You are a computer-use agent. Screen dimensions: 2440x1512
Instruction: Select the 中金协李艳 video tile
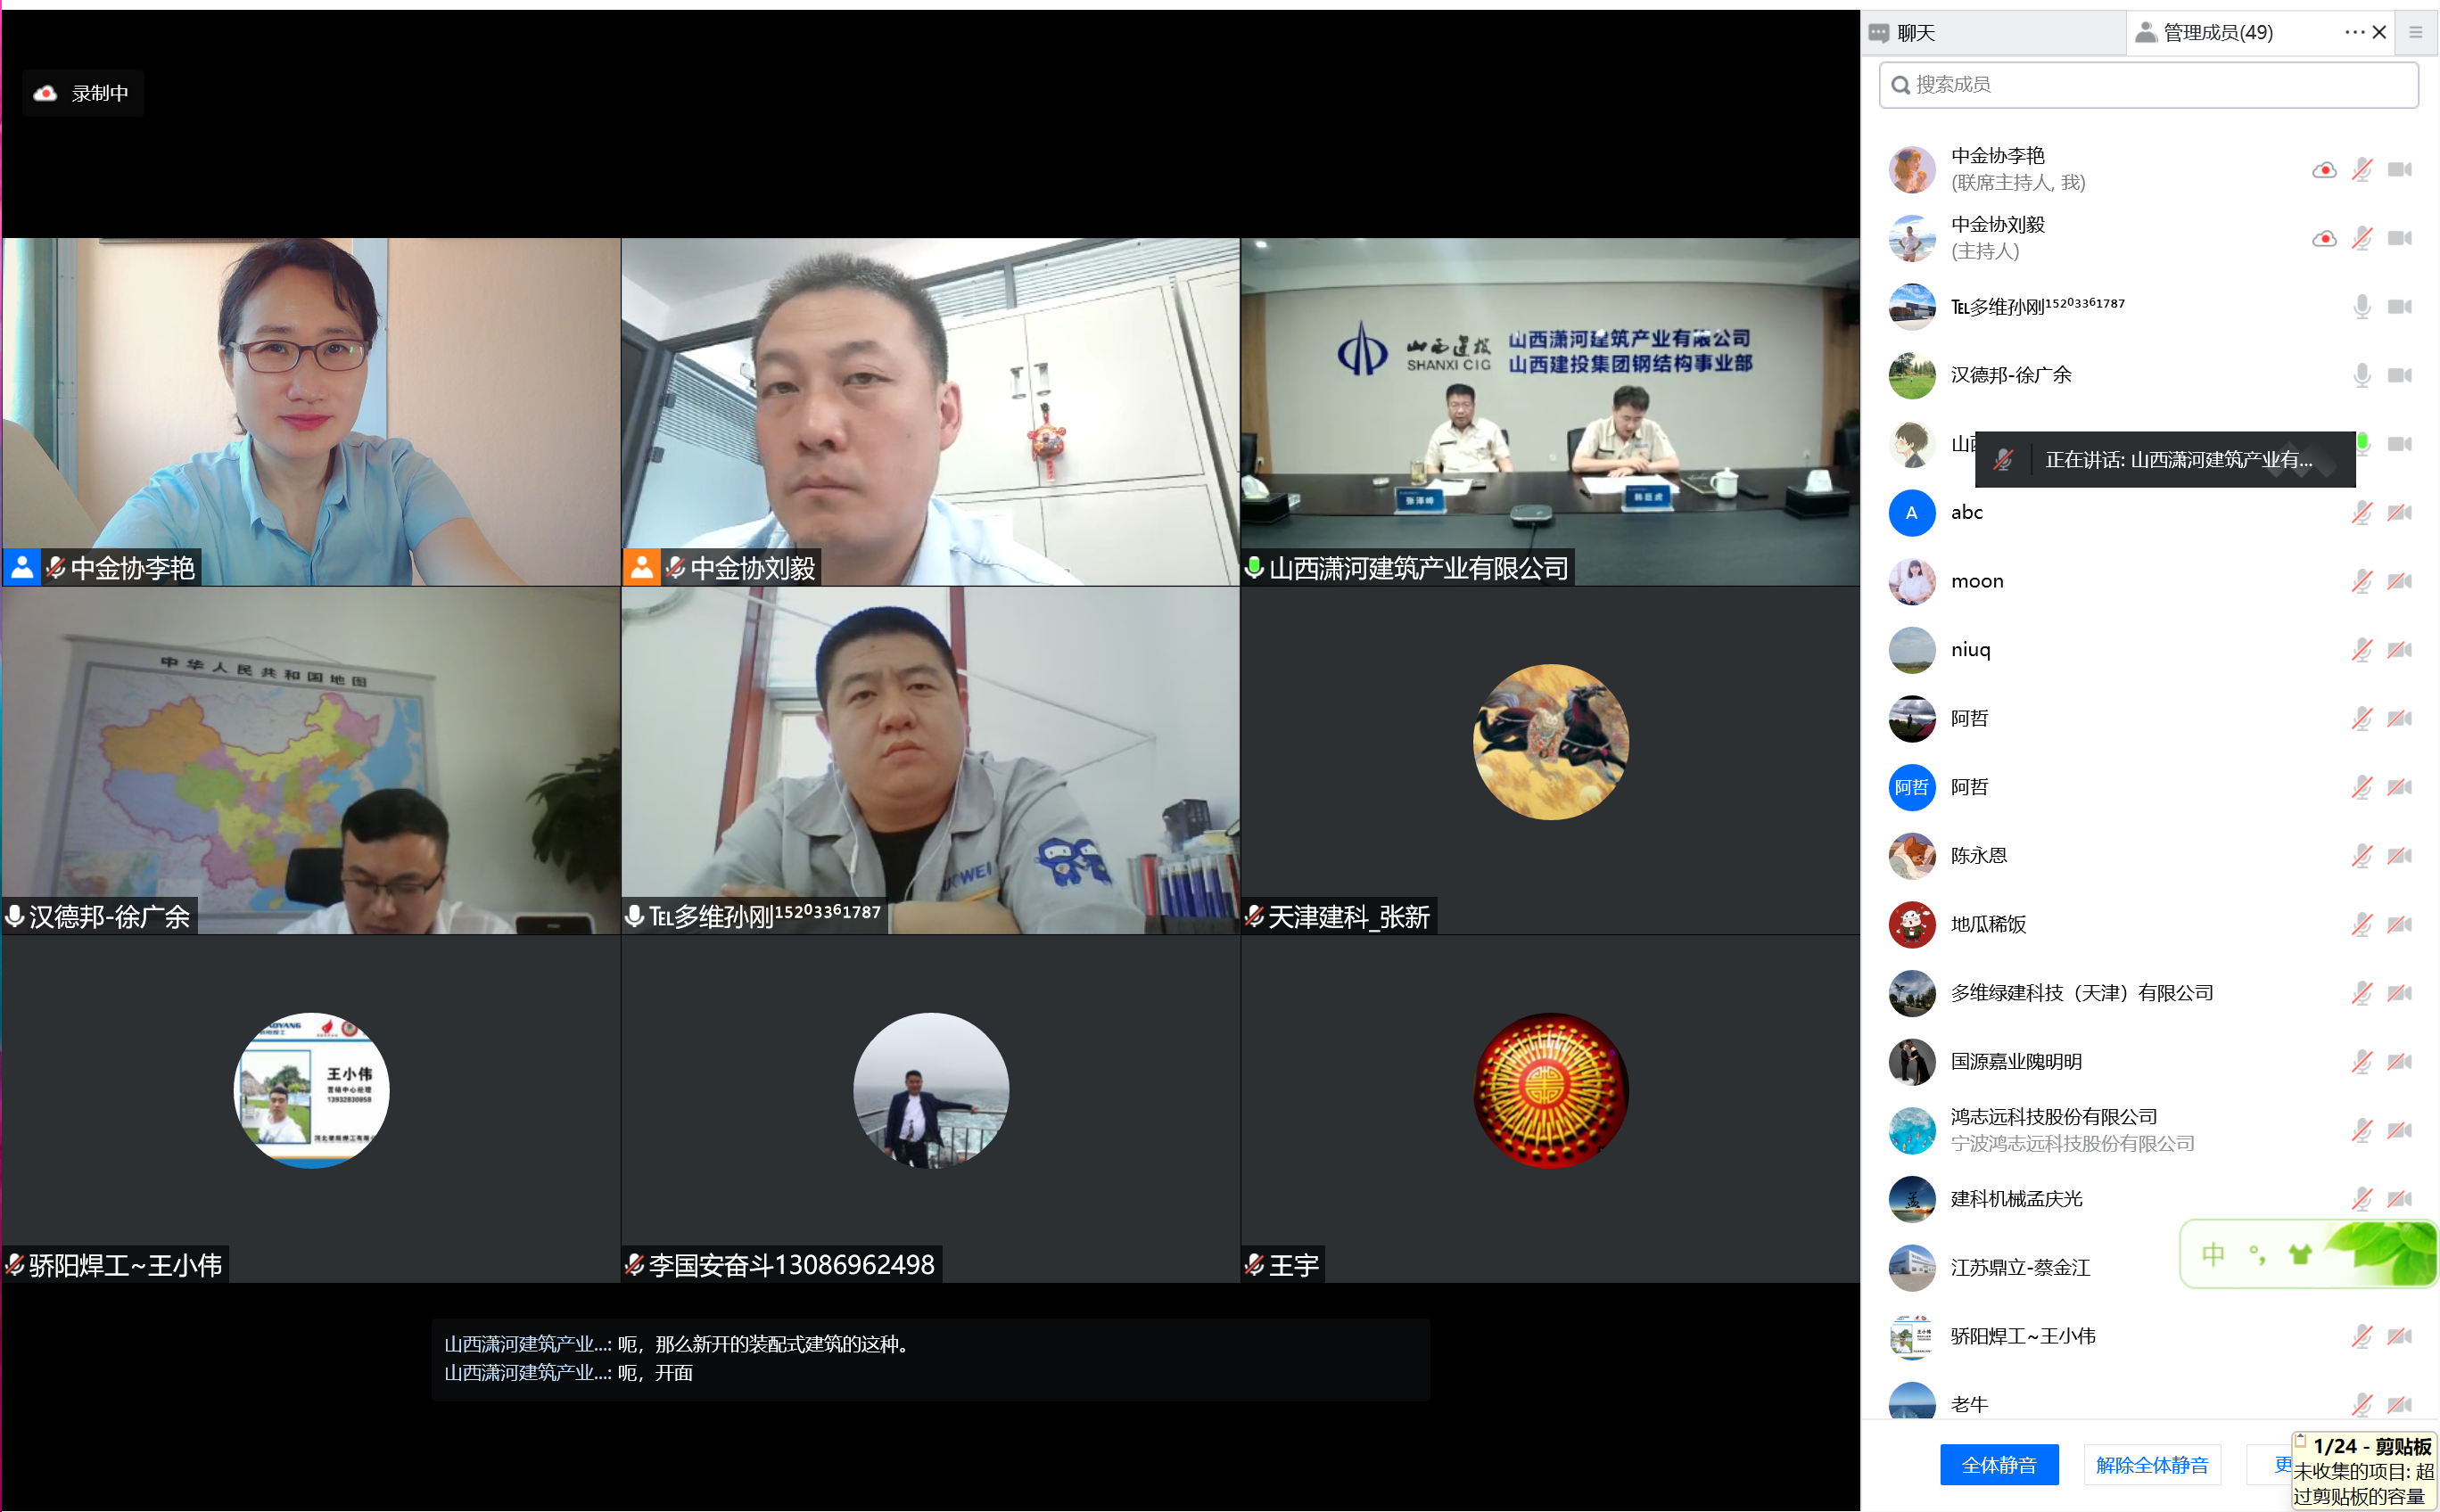tap(311, 411)
